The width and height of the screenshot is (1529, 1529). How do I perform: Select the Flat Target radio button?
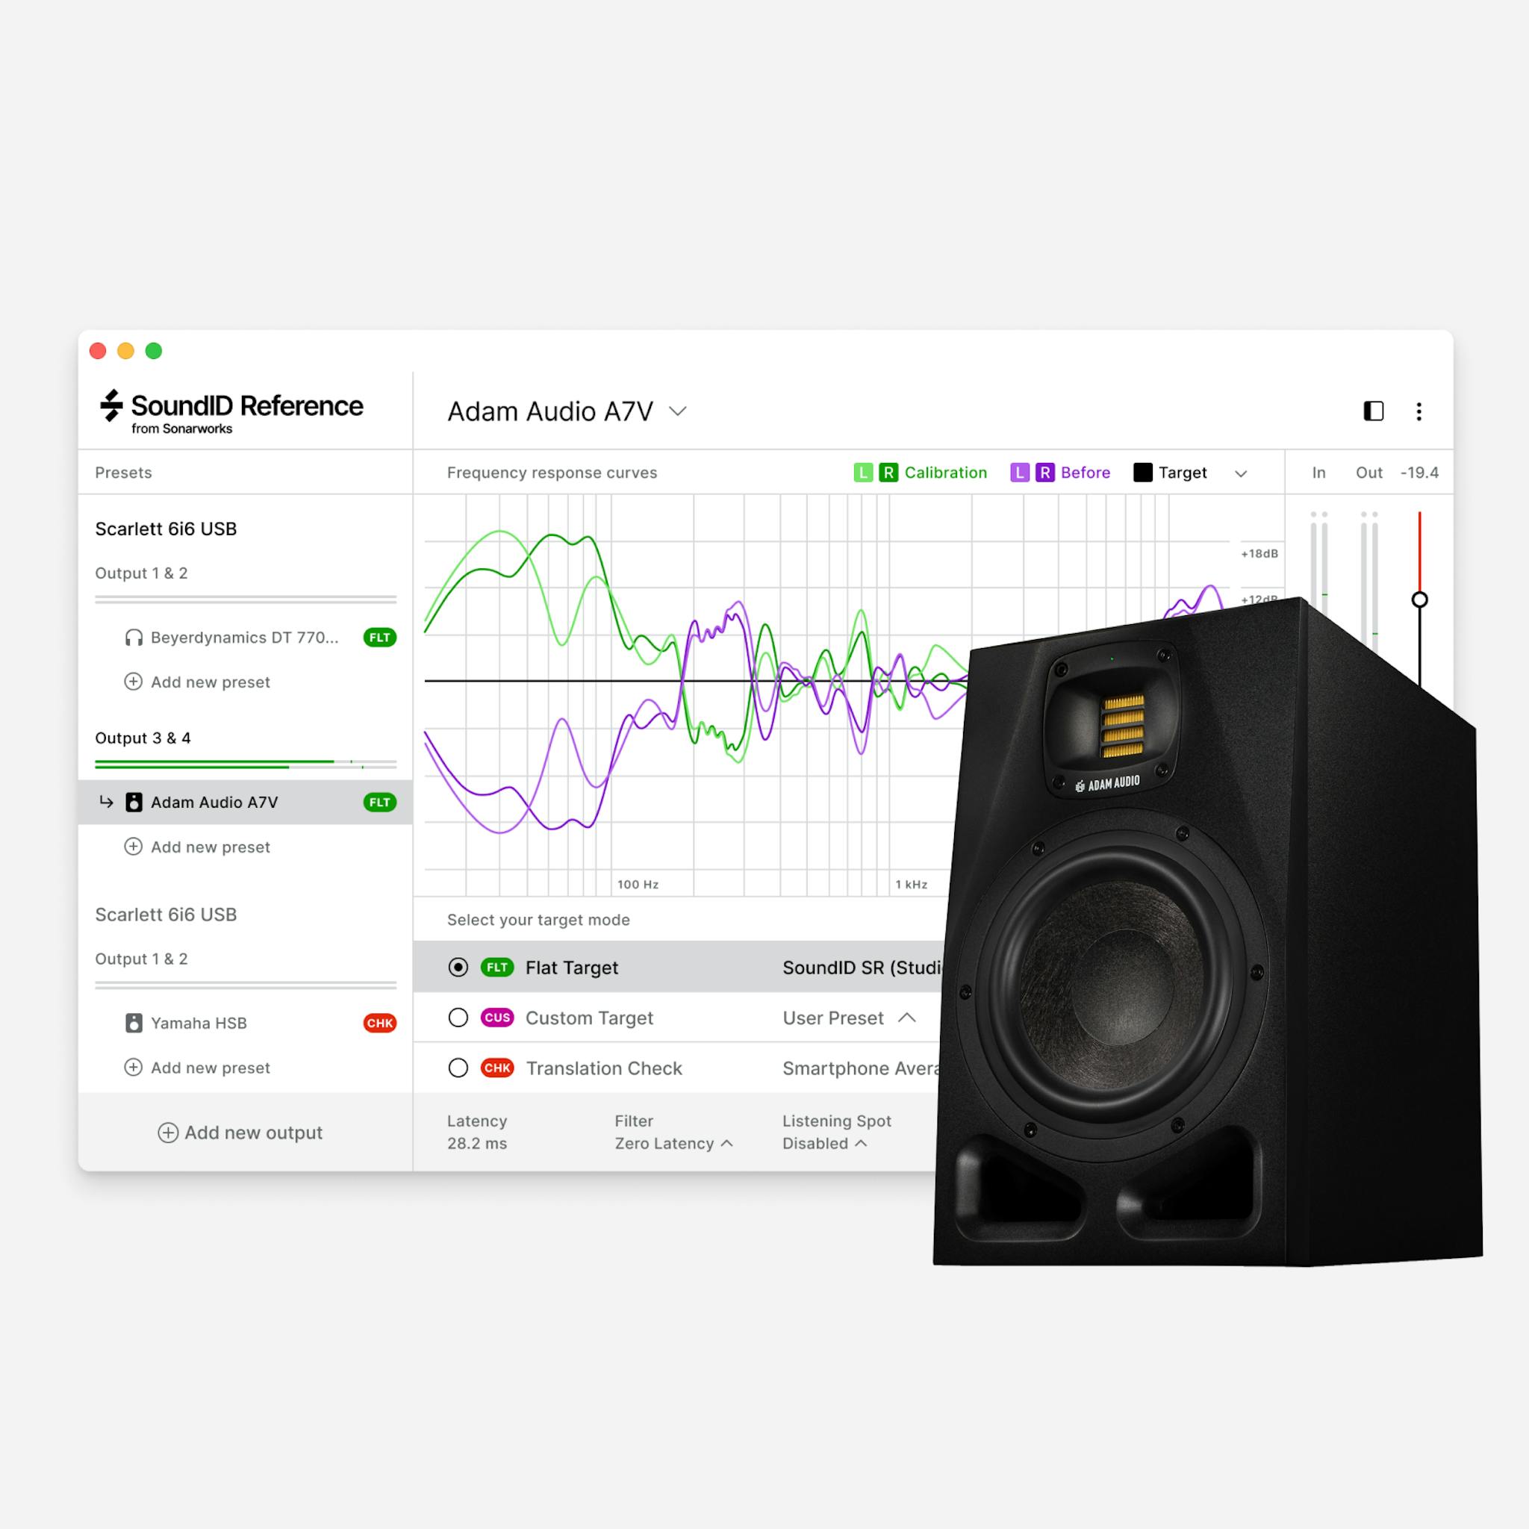(458, 967)
